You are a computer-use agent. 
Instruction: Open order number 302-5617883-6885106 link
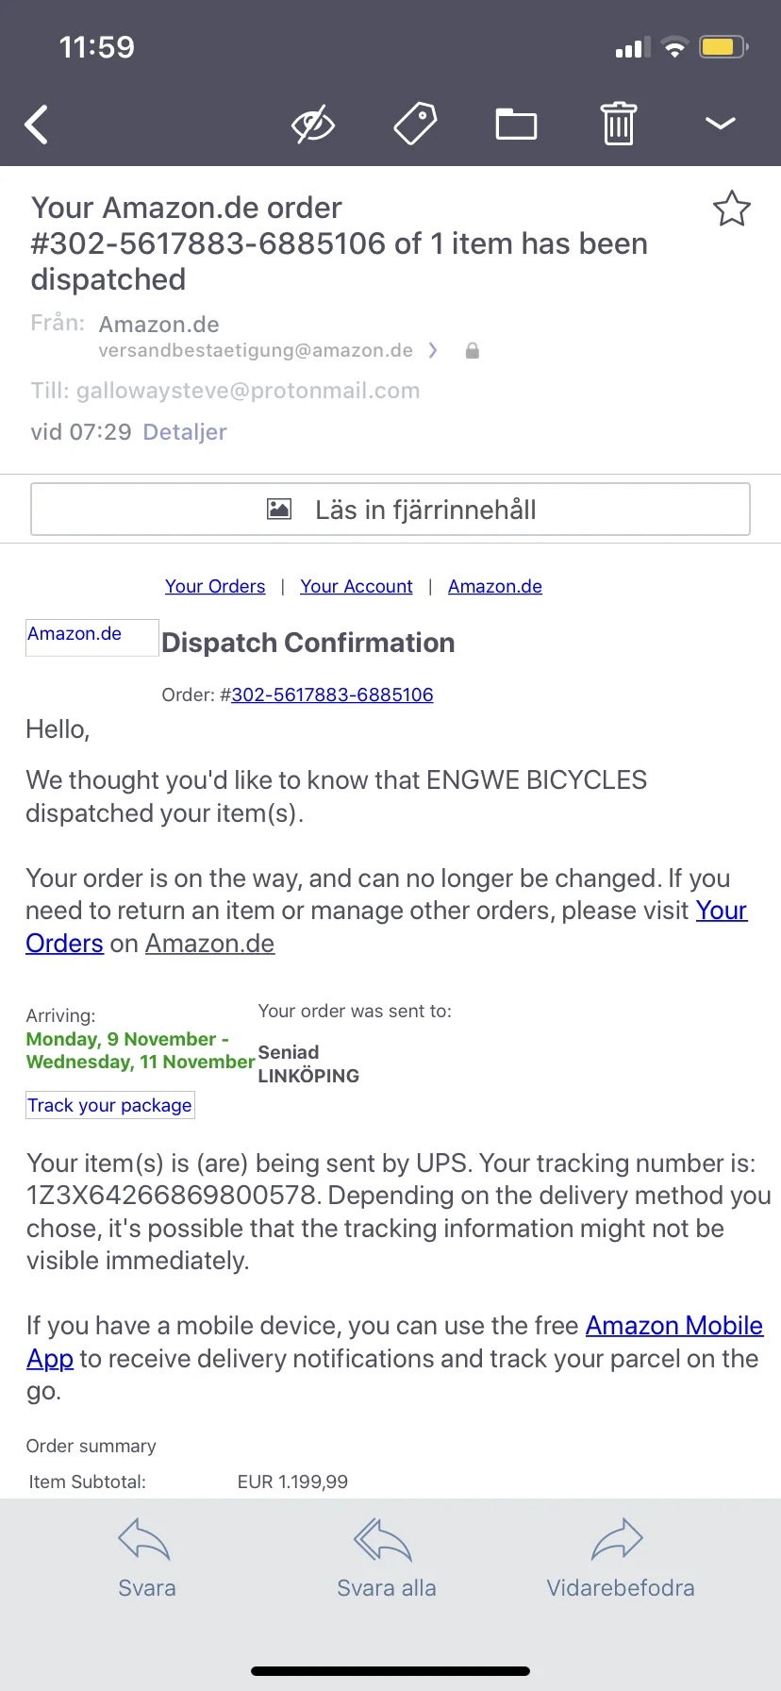tap(332, 695)
